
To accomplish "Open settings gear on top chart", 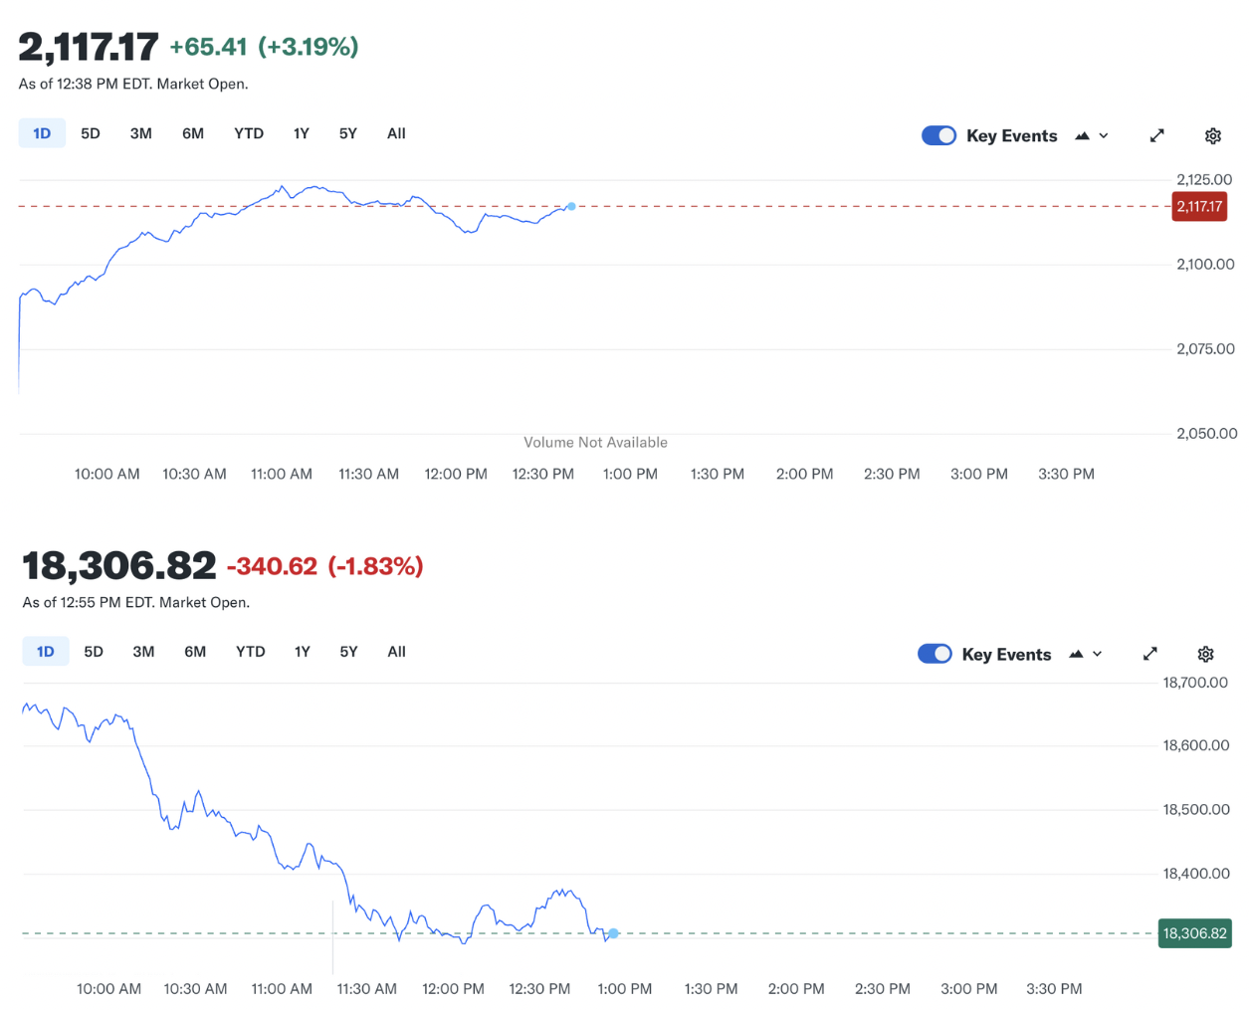I will (1212, 135).
